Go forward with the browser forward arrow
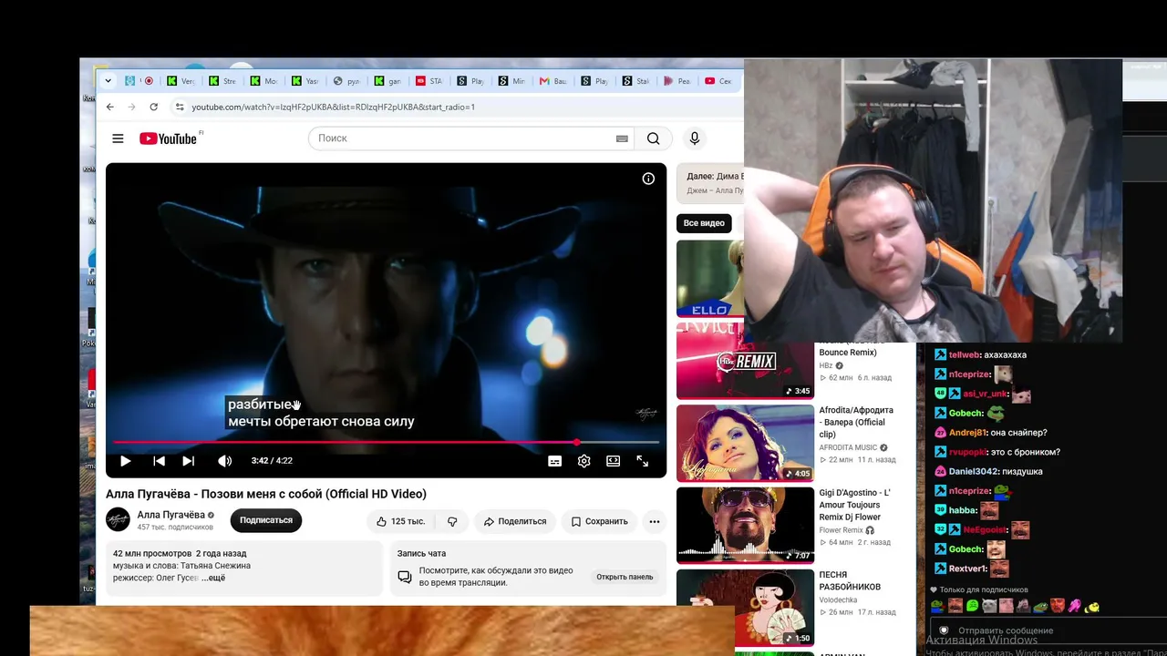1167x656 pixels. click(132, 107)
